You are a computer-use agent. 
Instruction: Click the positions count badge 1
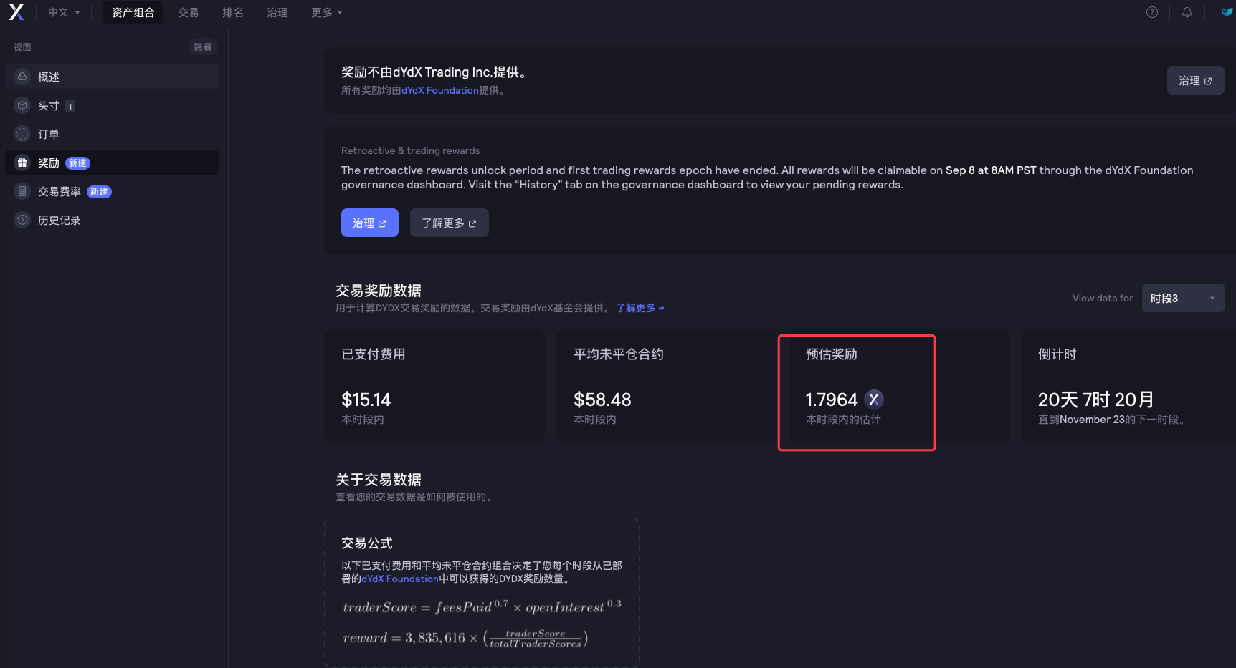(x=70, y=106)
